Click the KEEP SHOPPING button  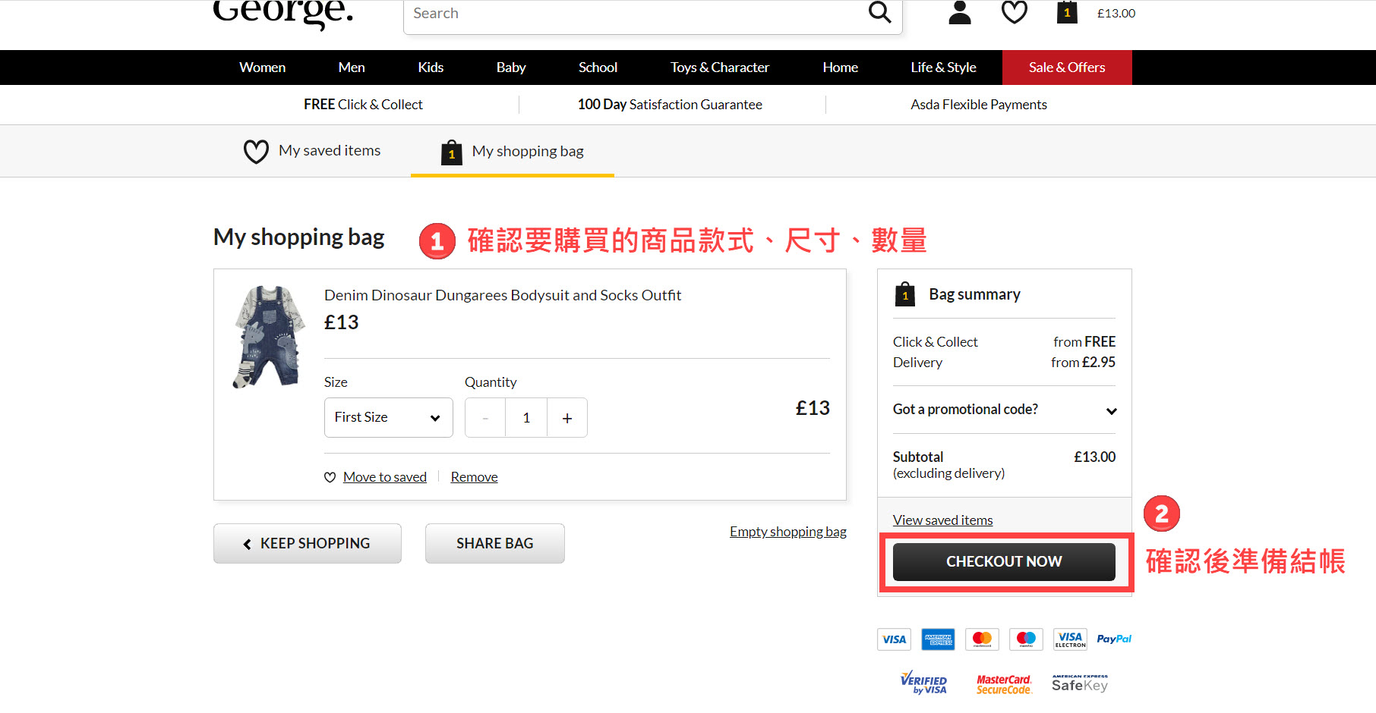307,544
